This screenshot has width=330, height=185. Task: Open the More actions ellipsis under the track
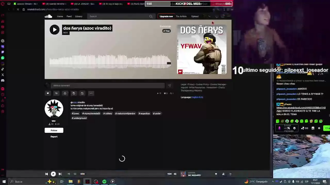[x=91, y=93]
